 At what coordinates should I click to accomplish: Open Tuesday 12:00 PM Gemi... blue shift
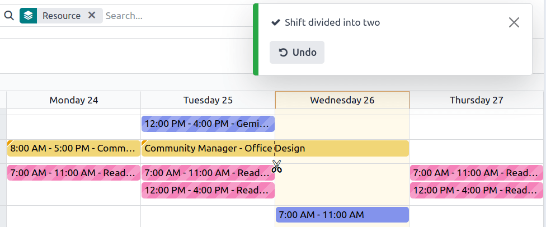tap(208, 124)
